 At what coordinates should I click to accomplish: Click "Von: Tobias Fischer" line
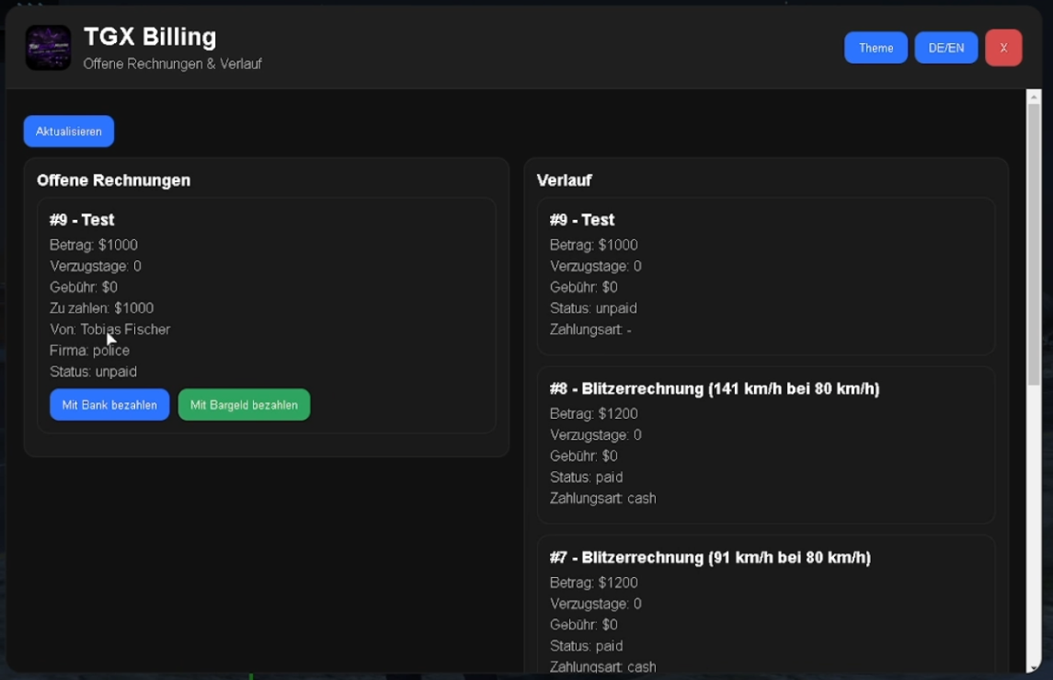pyautogui.click(x=110, y=329)
